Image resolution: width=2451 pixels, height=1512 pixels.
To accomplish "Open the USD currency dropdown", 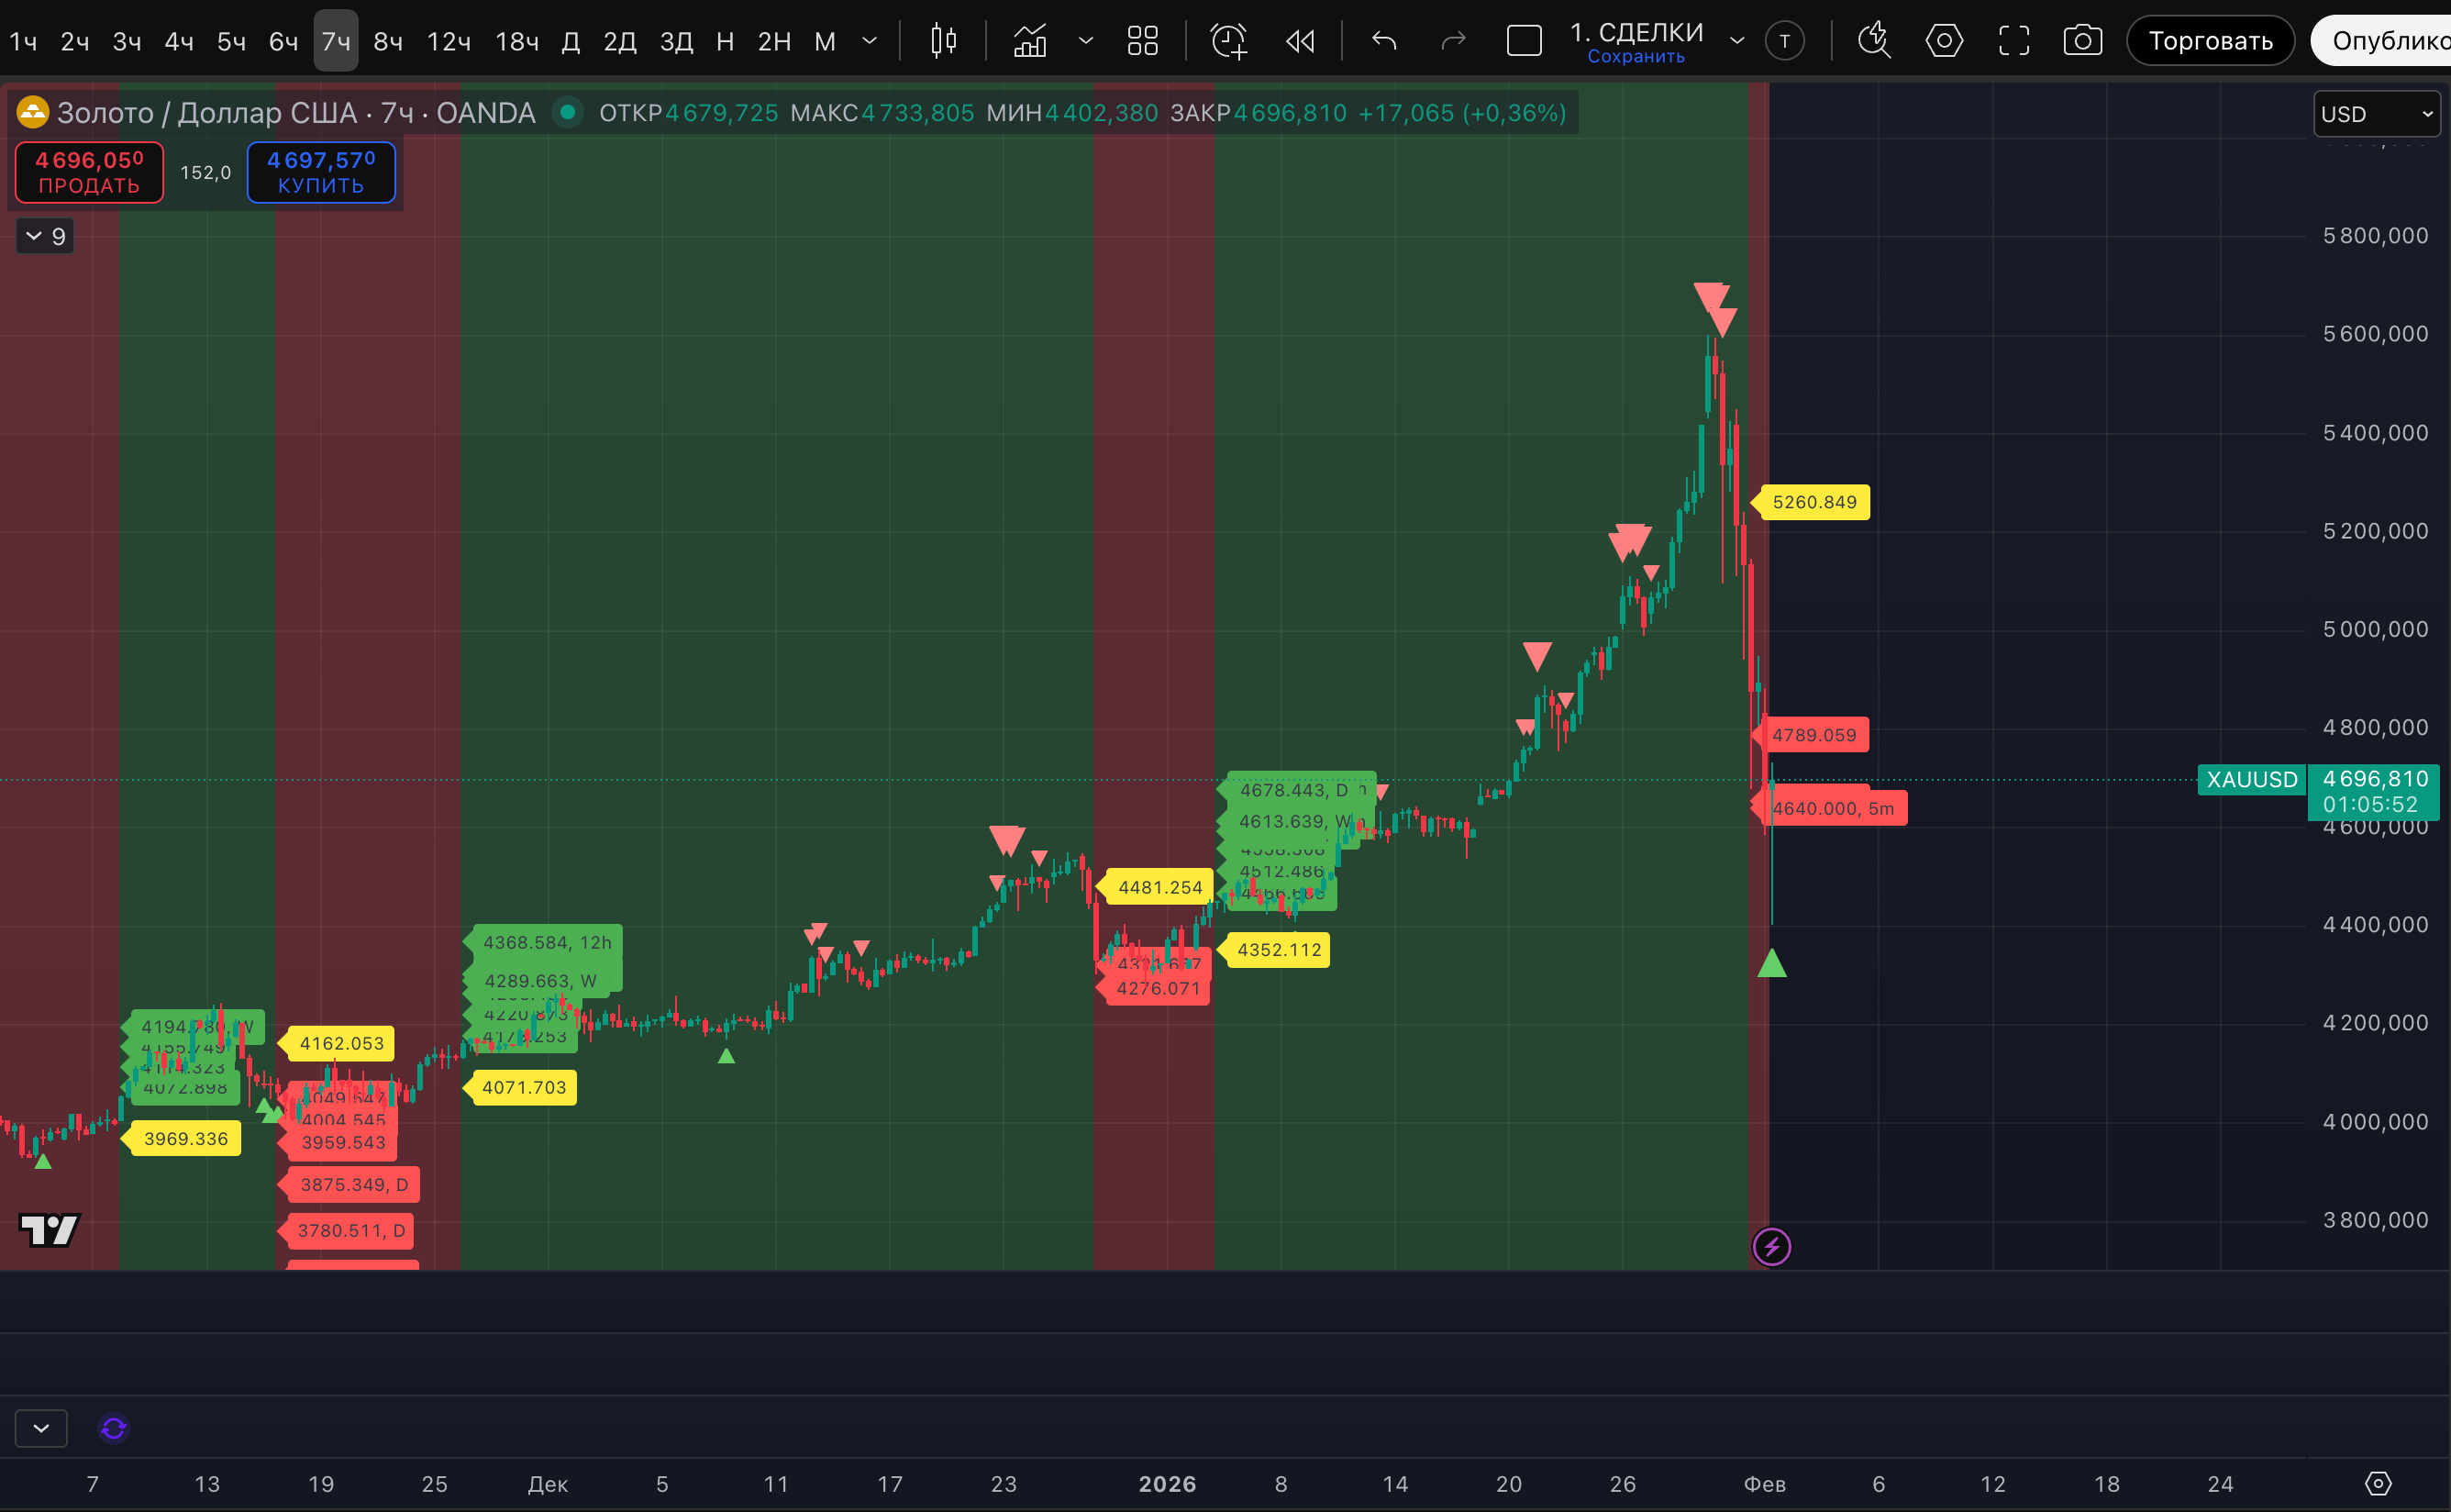I will coord(2376,114).
